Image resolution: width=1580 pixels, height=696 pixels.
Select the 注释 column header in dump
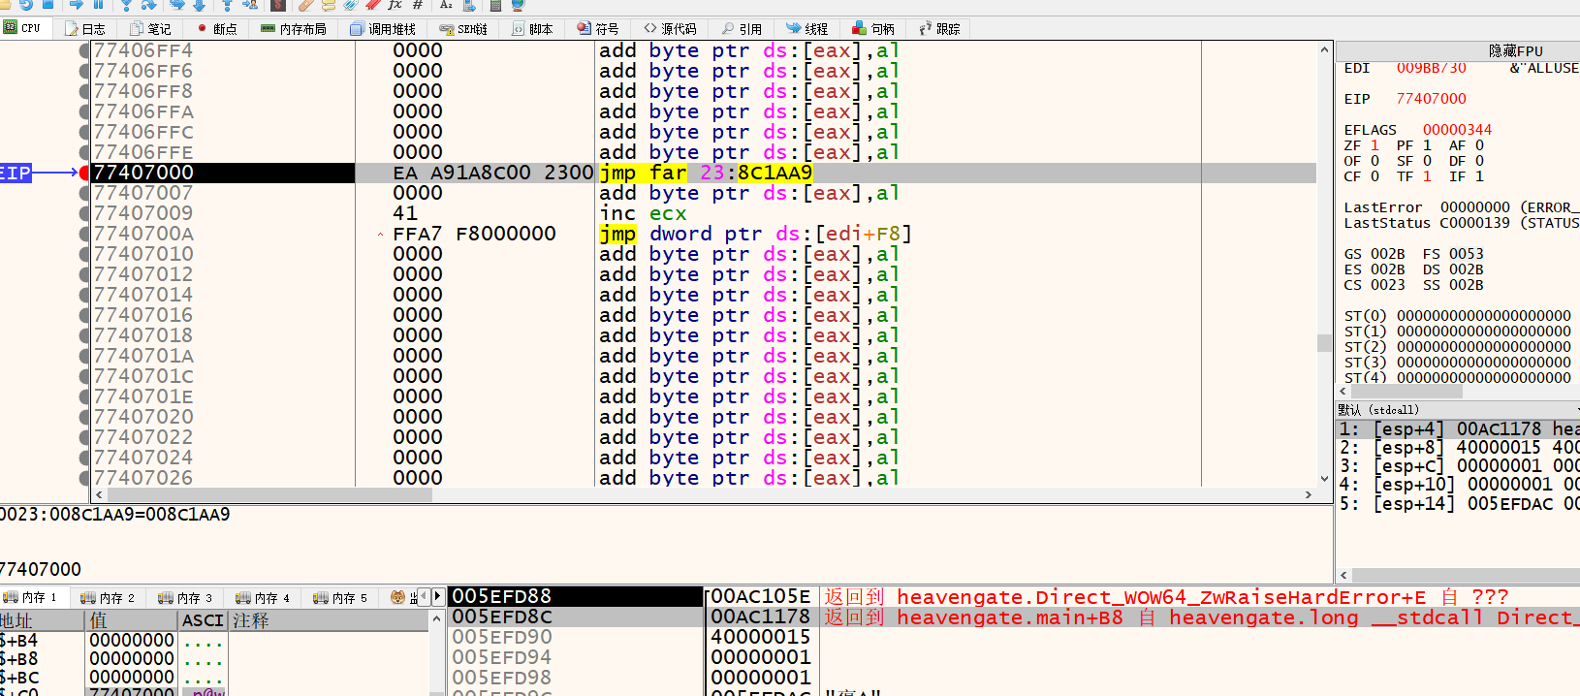pyautogui.click(x=328, y=620)
